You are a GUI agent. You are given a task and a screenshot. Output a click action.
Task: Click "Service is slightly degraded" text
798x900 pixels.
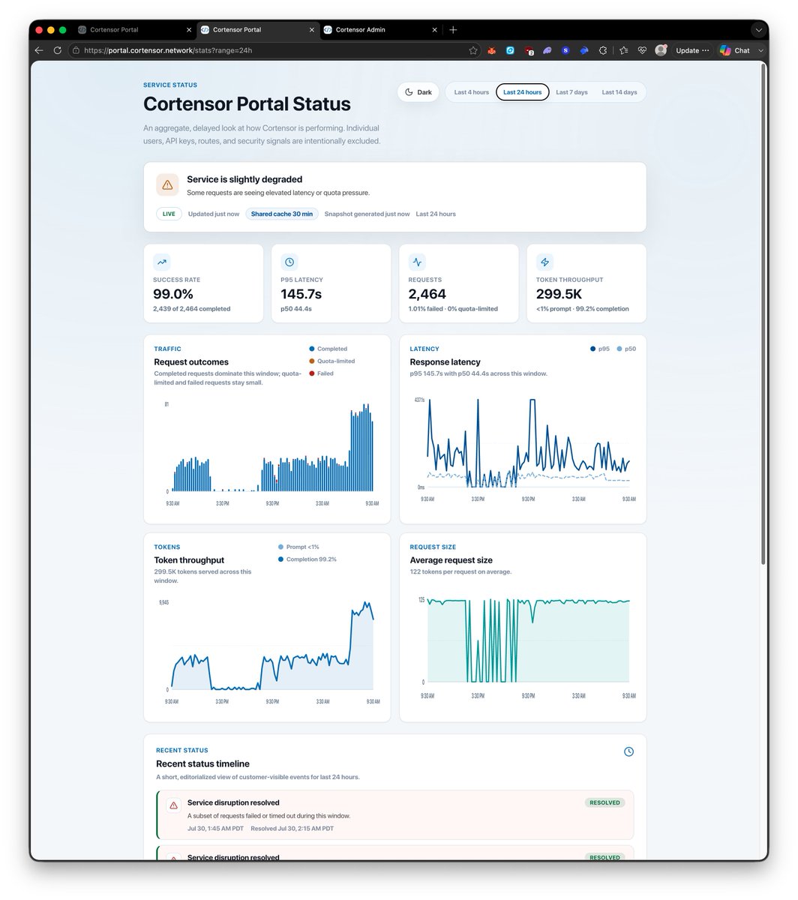click(244, 179)
